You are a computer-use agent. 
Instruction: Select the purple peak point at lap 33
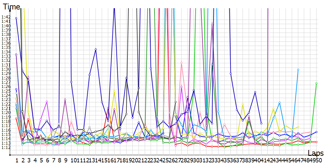coord(212,25)
